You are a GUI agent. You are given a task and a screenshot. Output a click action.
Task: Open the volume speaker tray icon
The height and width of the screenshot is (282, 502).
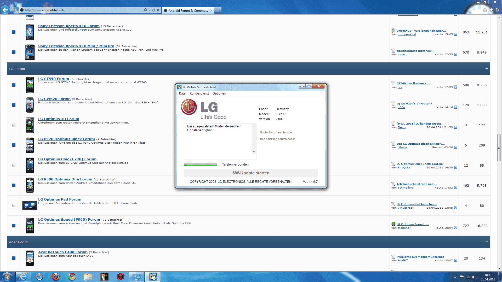[x=474, y=277]
